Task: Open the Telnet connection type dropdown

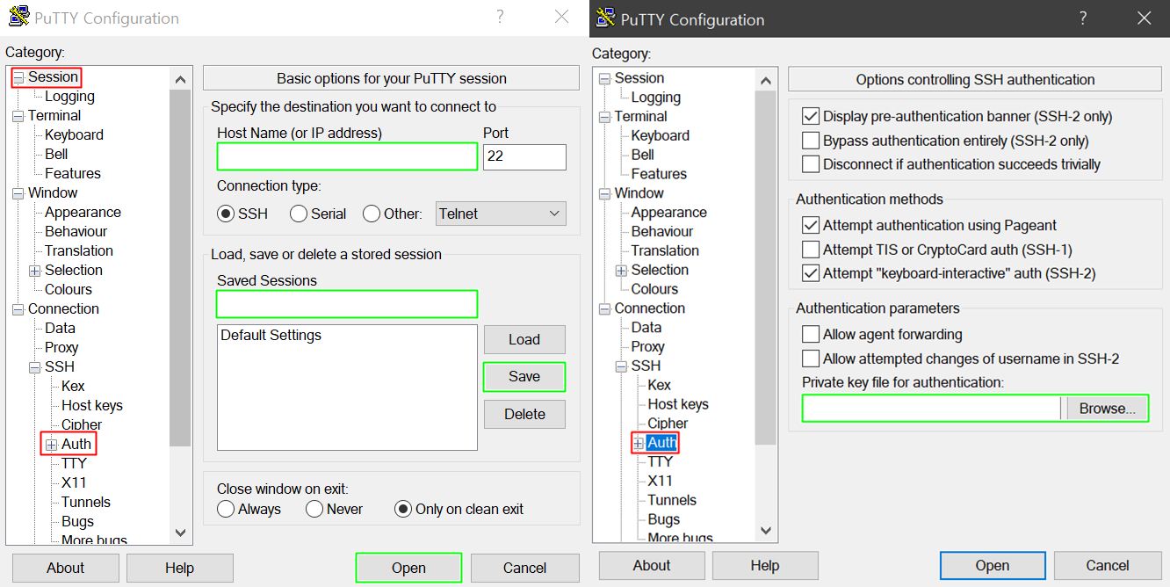Action: click(x=501, y=214)
